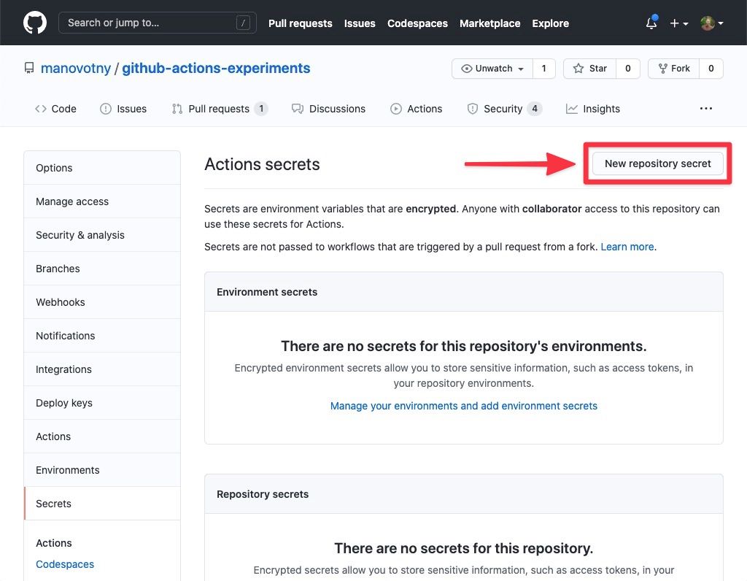This screenshot has height=581, width=747.
Task: Select Options in settings sidebar
Action: [102, 168]
